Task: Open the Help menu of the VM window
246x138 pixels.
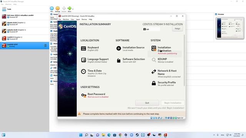Action: (x=90, y=20)
